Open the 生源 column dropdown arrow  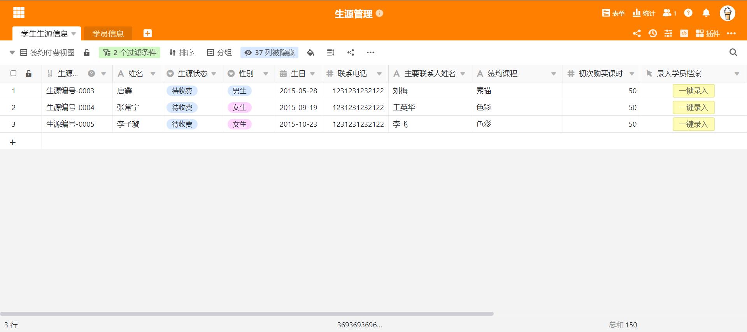103,74
